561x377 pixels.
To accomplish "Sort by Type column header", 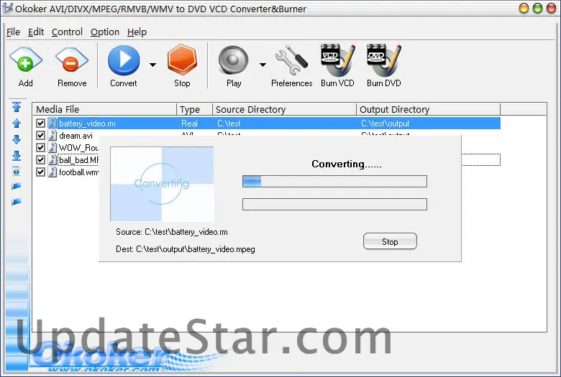I will (x=195, y=109).
